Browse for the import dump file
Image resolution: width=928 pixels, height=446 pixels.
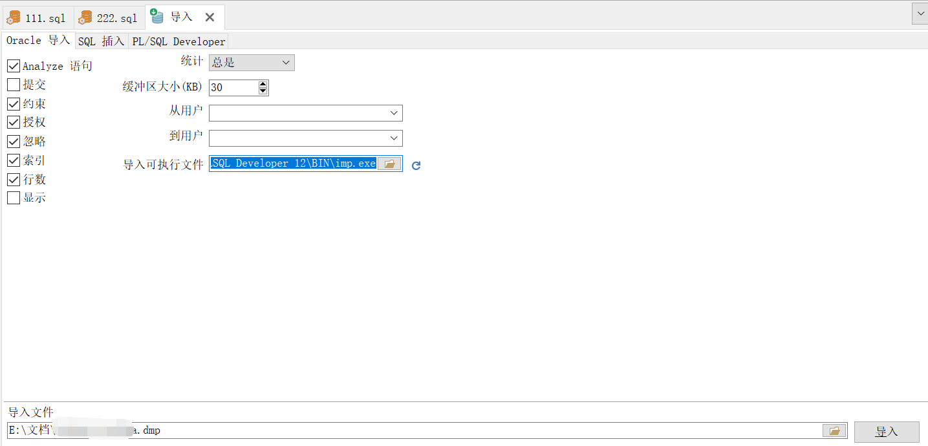834,430
